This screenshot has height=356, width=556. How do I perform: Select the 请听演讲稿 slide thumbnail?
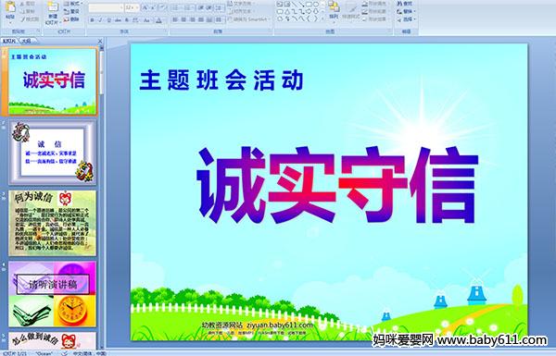(x=52, y=294)
